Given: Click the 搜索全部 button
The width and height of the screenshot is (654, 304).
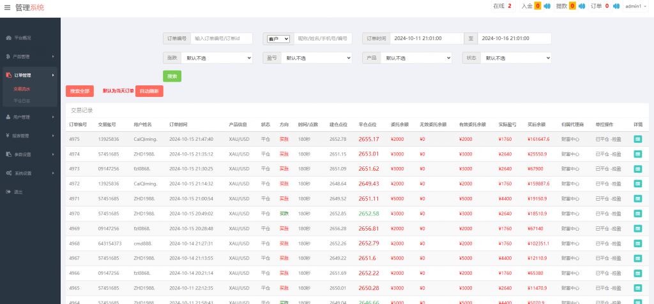Looking at the screenshot, I should coord(80,91).
